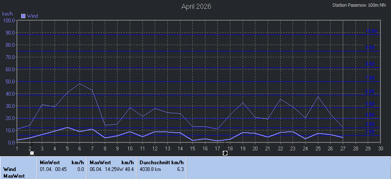Click the 100.0 value on the y-axis

(8, 20)
